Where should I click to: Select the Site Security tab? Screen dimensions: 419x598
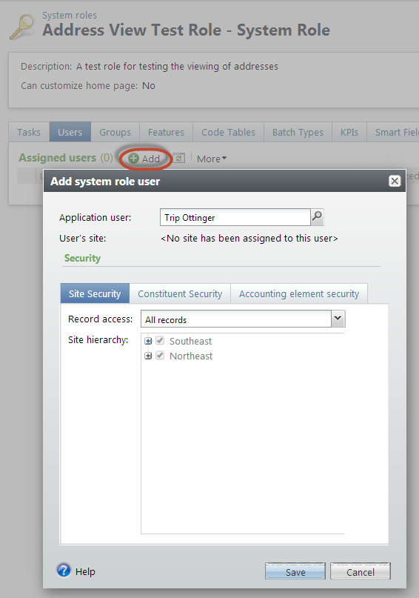[95, 293]
